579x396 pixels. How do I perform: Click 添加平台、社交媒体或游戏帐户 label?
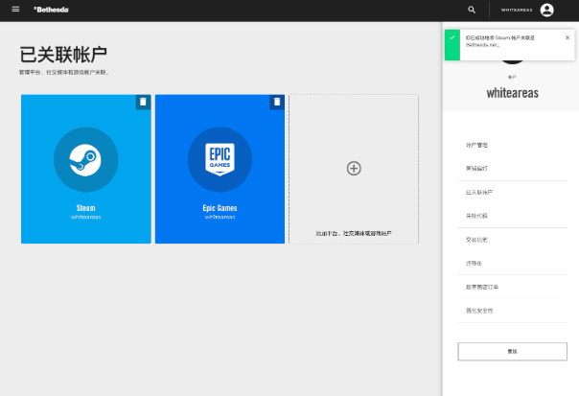point(354,233)
